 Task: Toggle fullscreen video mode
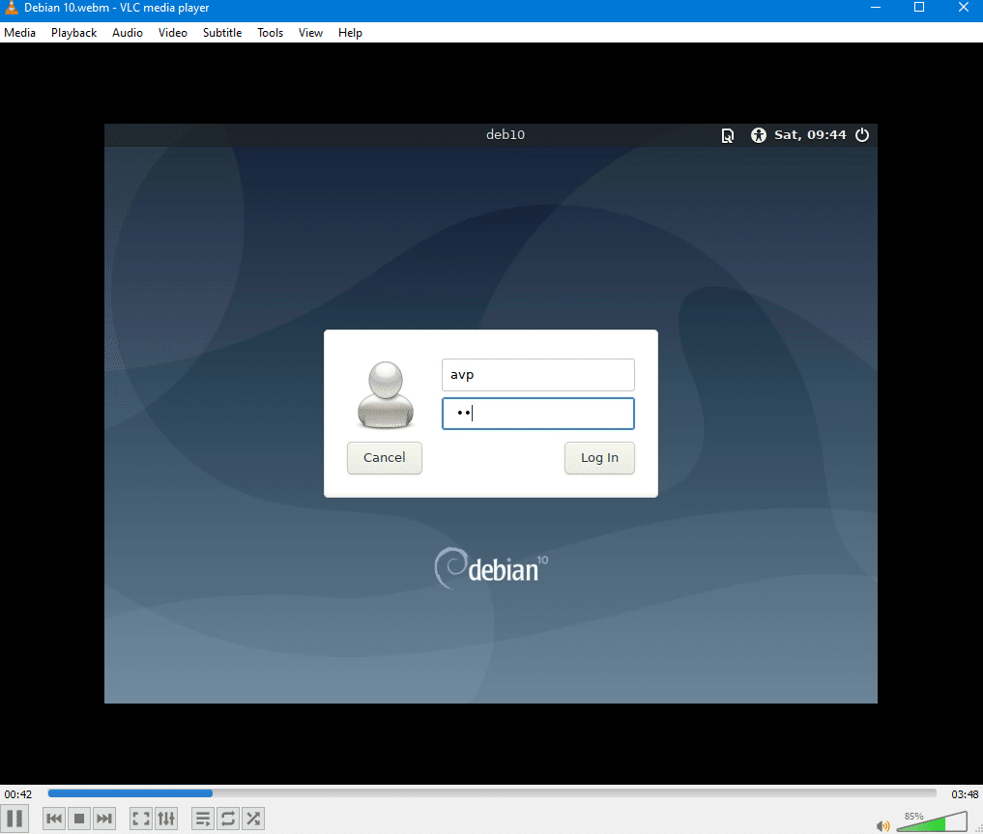pyautogui.click(x=141, y=819)
